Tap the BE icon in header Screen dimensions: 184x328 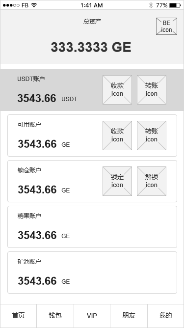166,26
